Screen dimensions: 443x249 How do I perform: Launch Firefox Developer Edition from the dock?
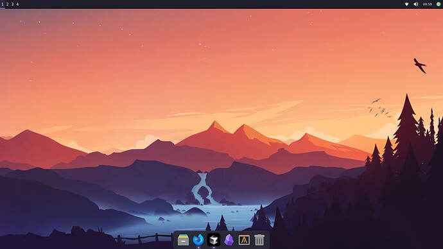198,240
